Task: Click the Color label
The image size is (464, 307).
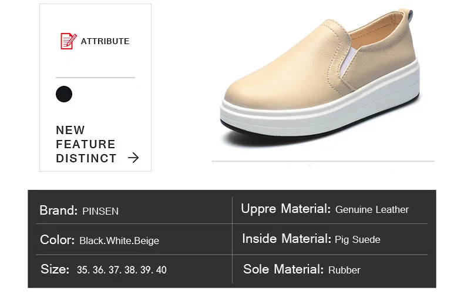Action: pos(58,240)
